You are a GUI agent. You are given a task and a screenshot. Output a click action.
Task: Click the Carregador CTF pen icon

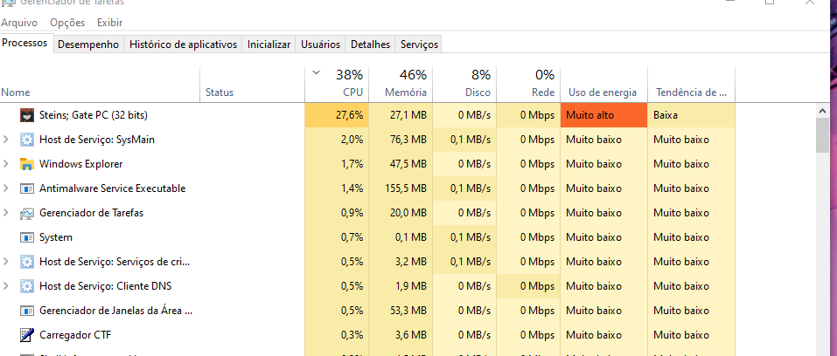(26, 335)
